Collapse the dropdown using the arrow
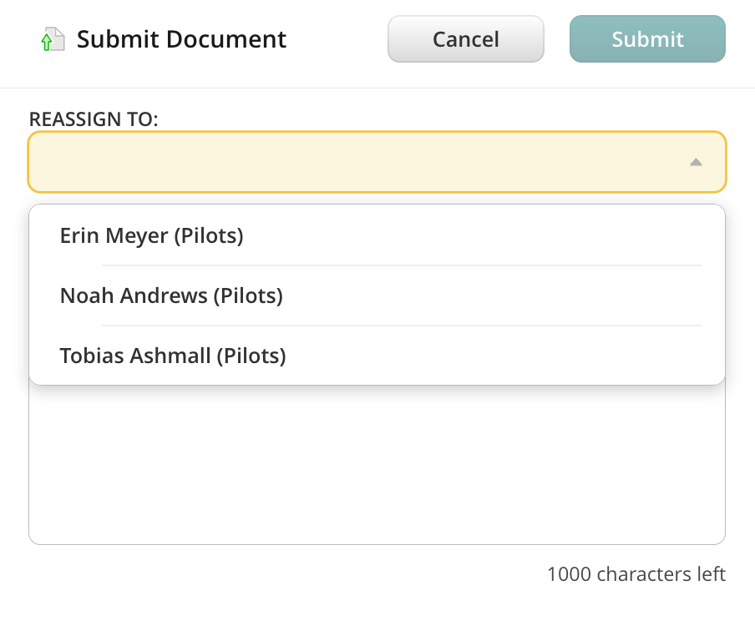755x631 pixels. [x=696, y=162]
